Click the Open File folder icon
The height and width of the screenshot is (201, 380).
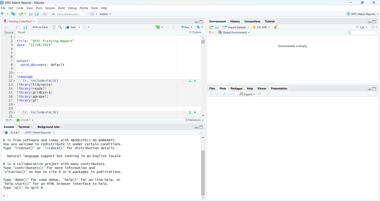pyautogui.click(x=21, y=14)
